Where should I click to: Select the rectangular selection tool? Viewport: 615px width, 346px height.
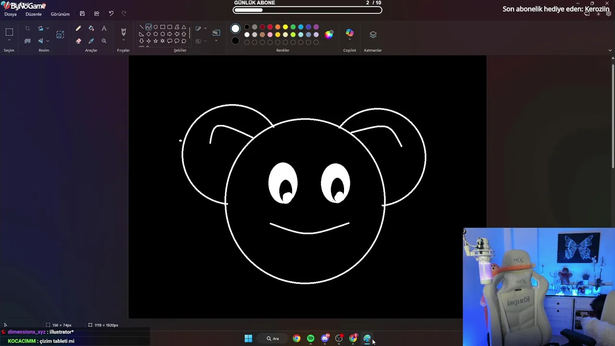[9, 32]
